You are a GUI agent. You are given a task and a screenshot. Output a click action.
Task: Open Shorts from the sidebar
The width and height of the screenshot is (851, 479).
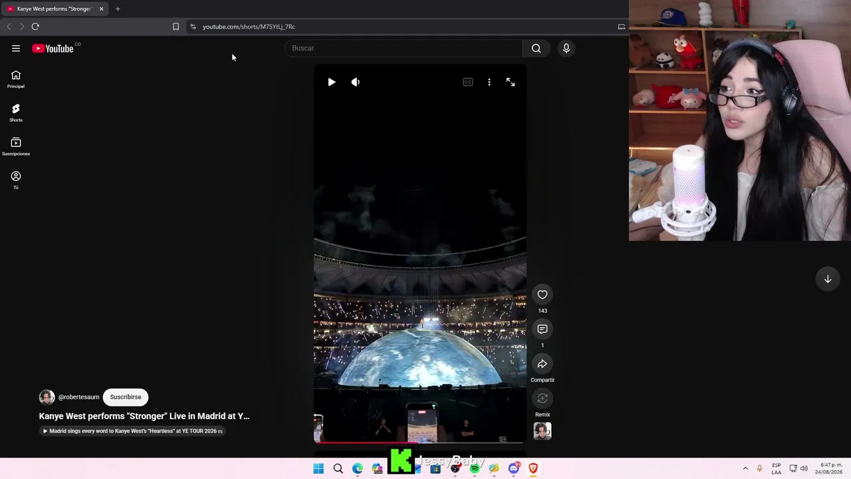(x=16, y=113)
